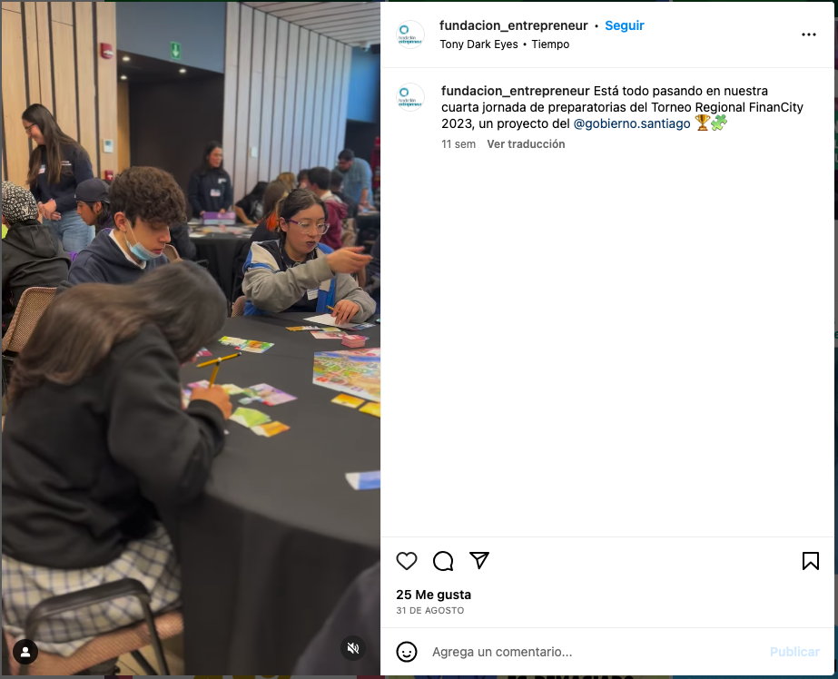
Task: Open comments via the speech bubble icon
Action: (x=443, y=561)
